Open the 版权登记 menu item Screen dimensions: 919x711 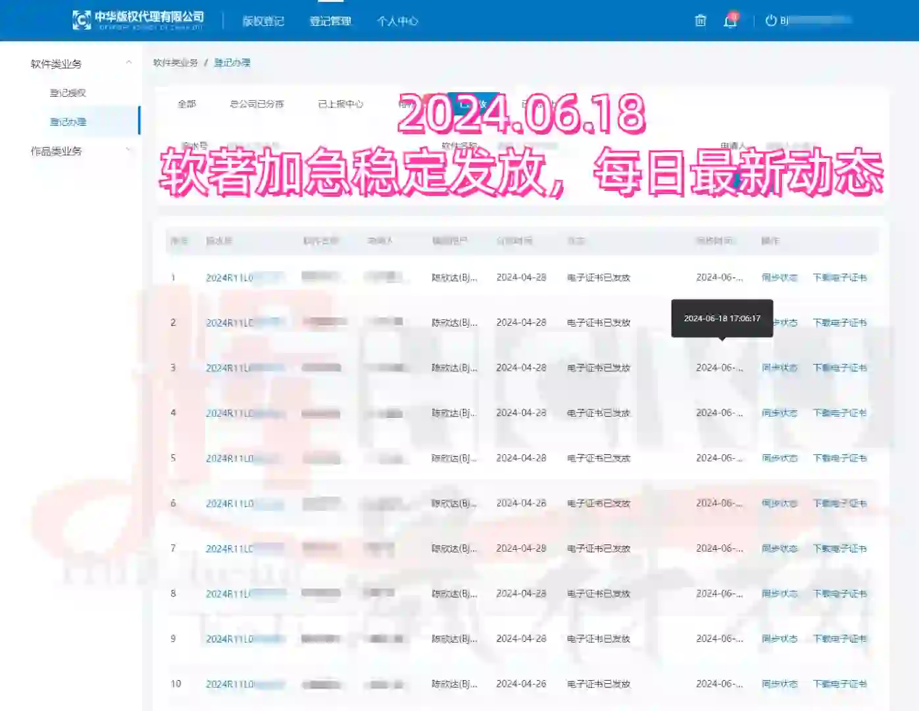[x=262, y=21]
